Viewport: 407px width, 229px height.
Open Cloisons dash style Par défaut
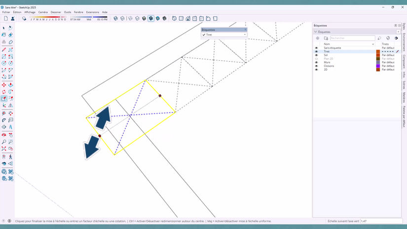388,66
